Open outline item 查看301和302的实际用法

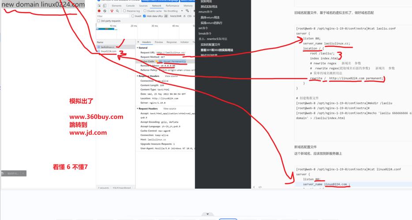click(x=217, y=50)
